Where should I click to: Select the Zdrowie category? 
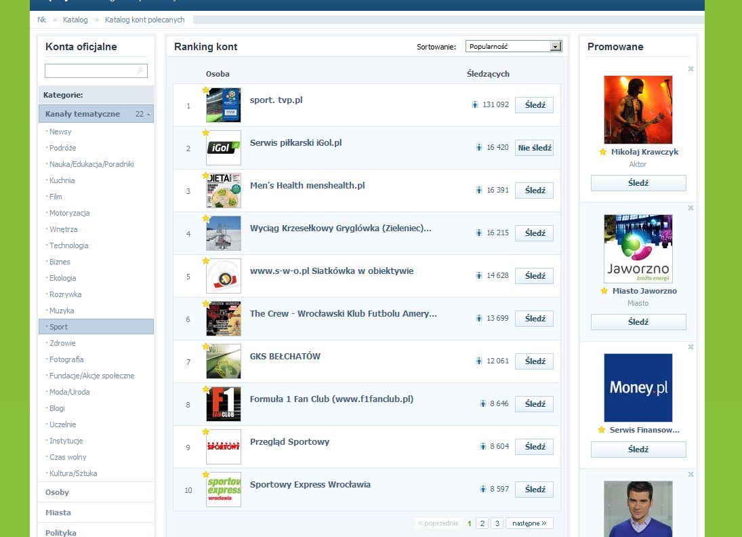(x=62, y=343)
